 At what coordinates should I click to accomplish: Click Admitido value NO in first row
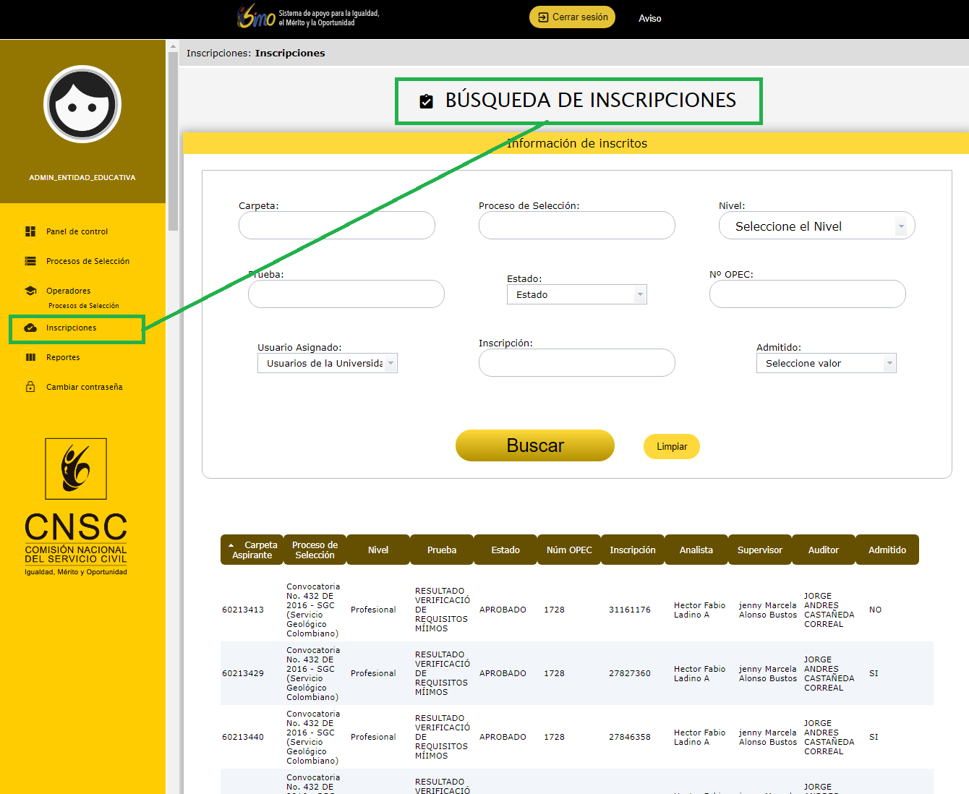[875, 610]
